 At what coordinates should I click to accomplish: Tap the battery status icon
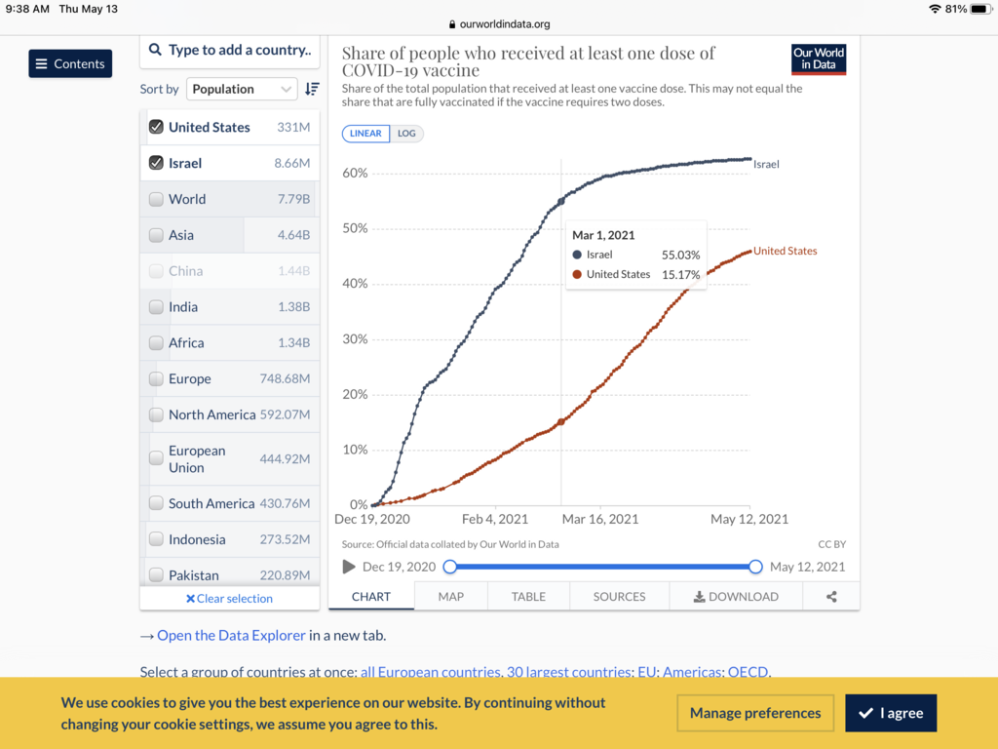coord(979,9)
